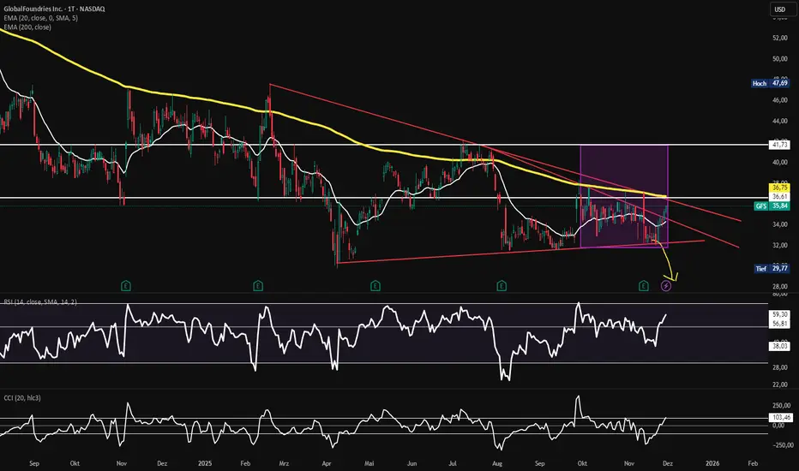Click the Mai label on time axis
The width and height of the screenshot is (799, 471).
coord(369,463)
